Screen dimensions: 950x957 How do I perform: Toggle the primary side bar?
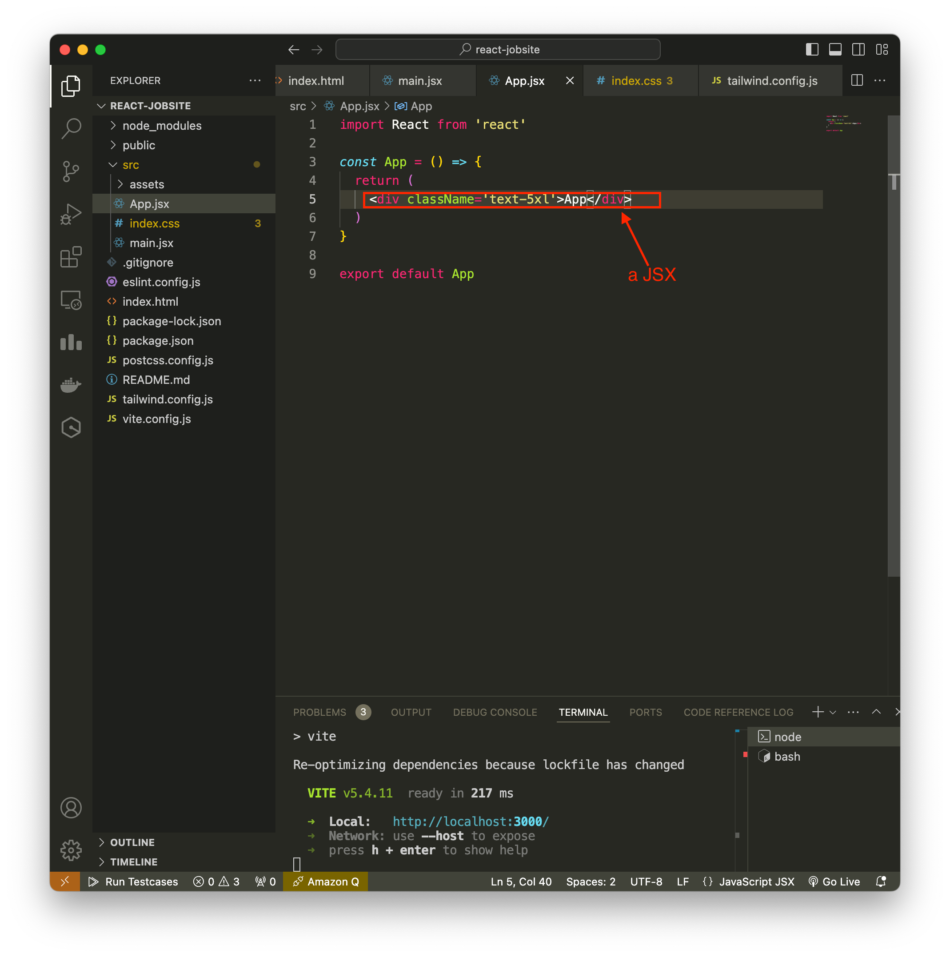pos(812,49)
